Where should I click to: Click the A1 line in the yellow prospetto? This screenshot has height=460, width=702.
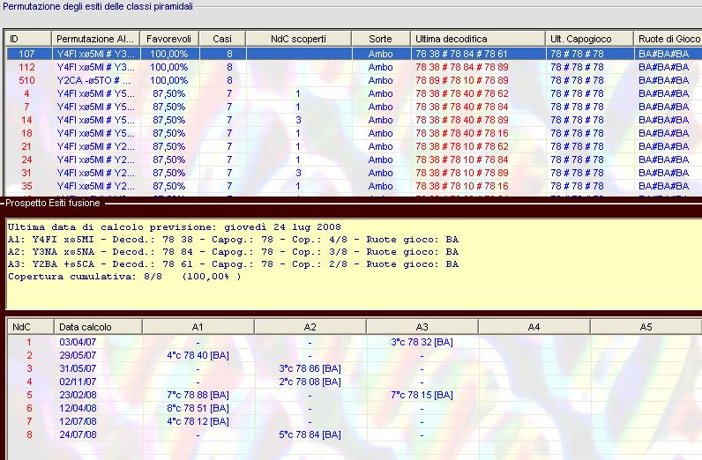233,240
